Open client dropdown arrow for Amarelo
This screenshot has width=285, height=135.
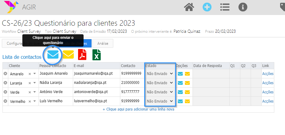coord(35,73)
